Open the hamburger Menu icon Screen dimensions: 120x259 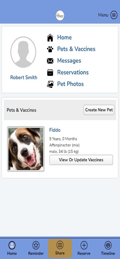click(x=114, y=15)
